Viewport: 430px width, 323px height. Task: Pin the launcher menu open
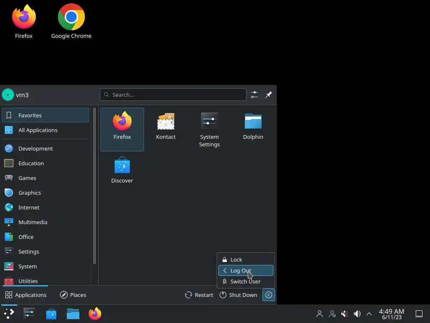click(269, 95)
